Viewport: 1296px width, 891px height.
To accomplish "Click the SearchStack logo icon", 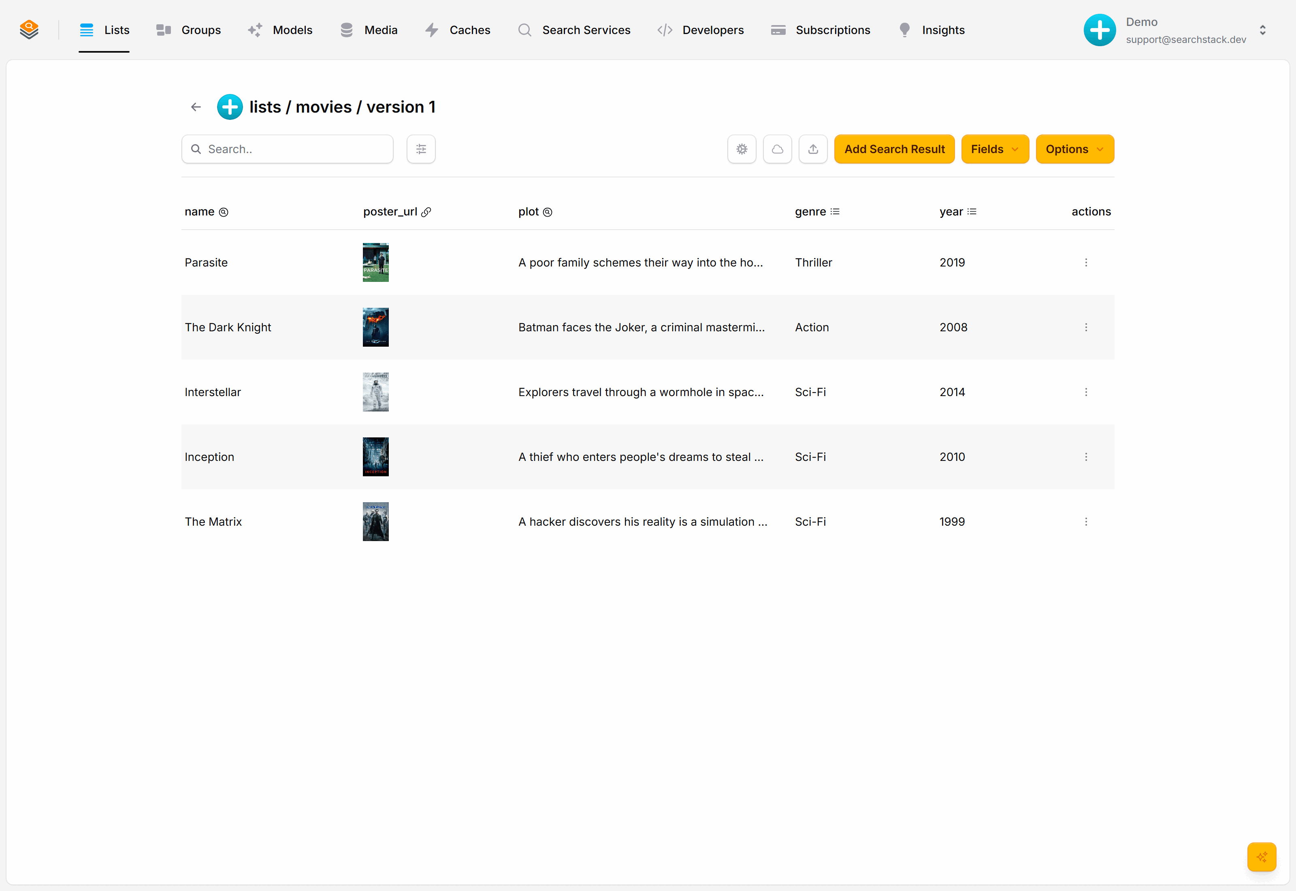I will [29, 30].
